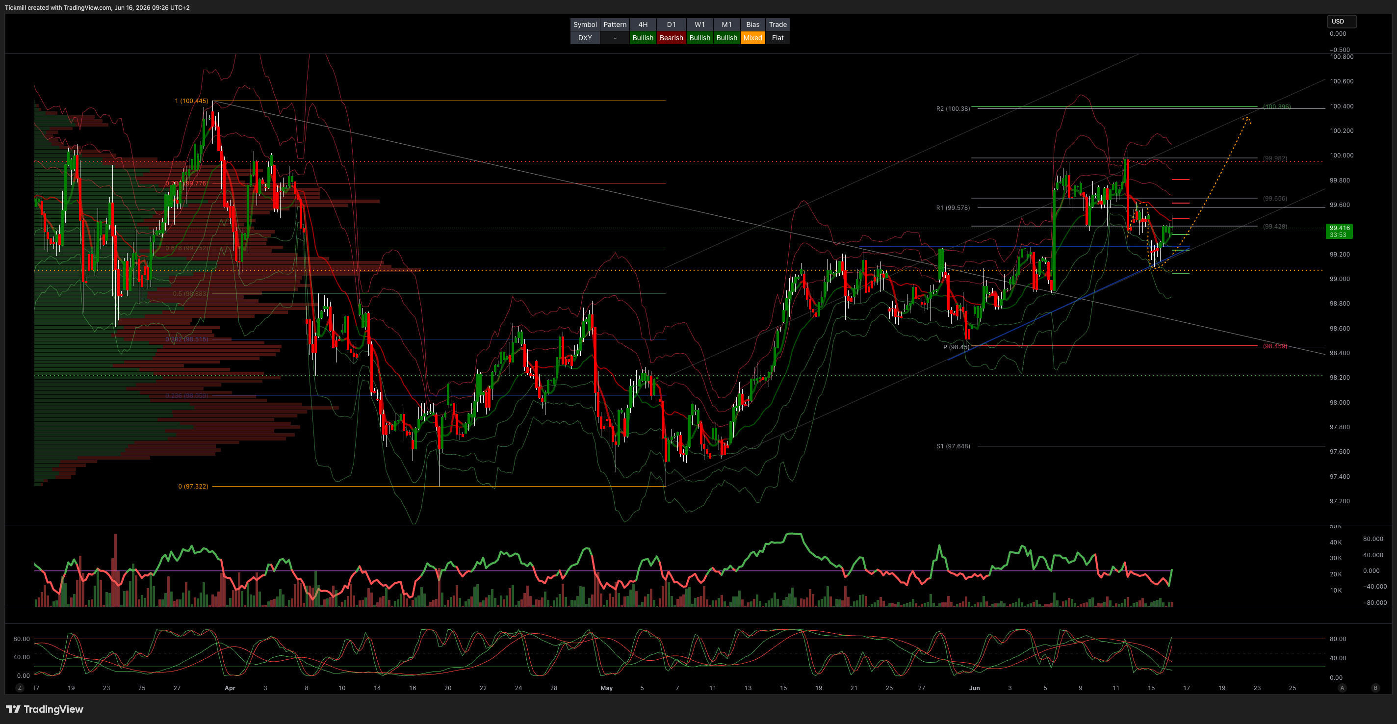Select the current price tag 99.416
The width and height of the screenshot is (1397, 724).
coord(1339,231)
